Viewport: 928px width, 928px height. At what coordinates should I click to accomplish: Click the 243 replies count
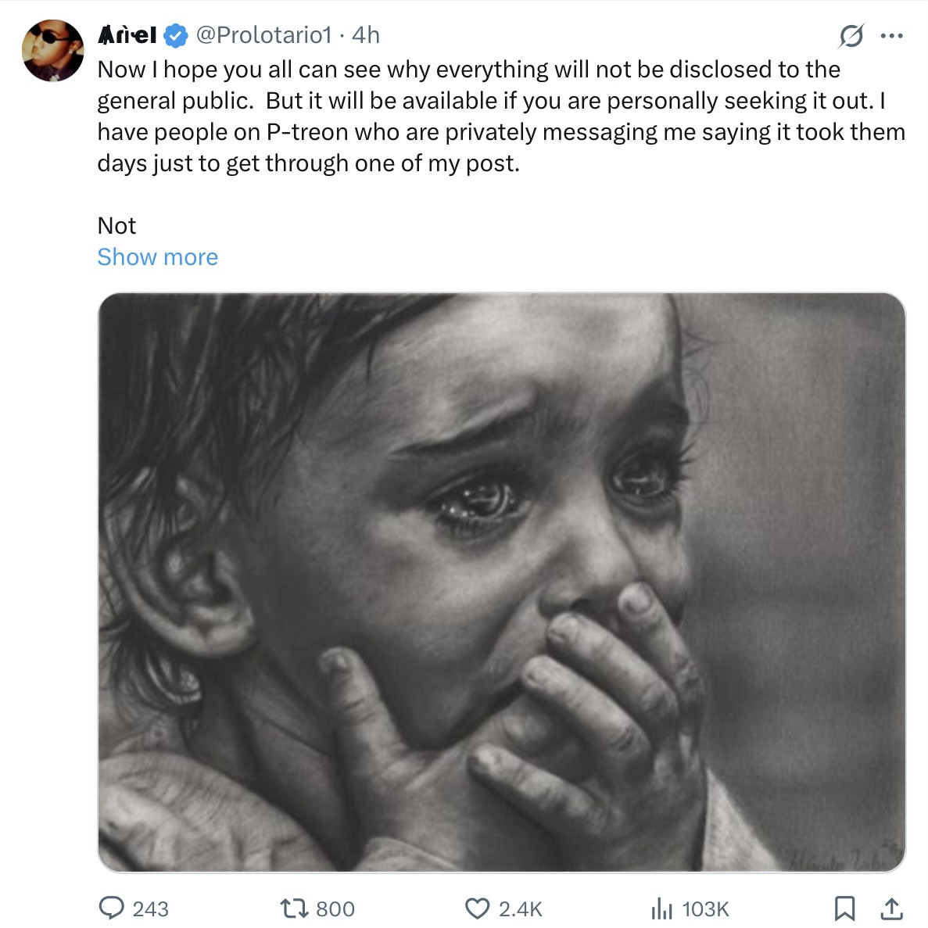[x=150, y=908]
